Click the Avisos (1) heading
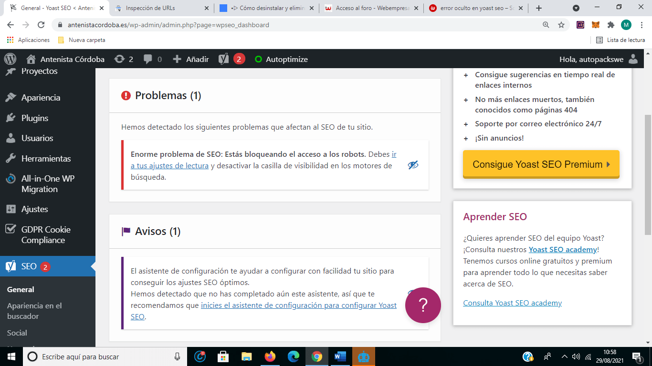This screenshot has height=366, width=652. pyautogui.click(x=158, y=231)
